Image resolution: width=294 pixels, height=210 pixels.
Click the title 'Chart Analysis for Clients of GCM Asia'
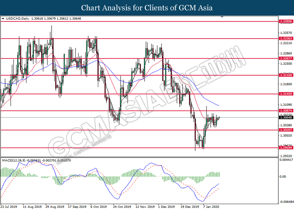click(147, 8)
